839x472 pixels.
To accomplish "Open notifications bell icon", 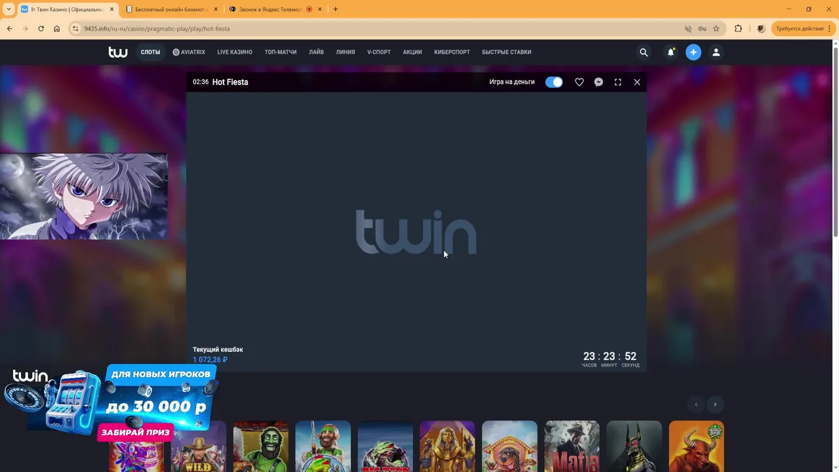I will 671,52.
